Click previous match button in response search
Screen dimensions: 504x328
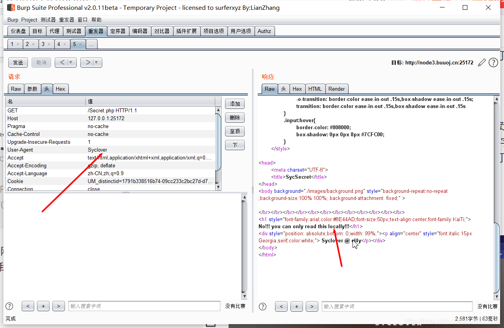pyautogui.click(x=281, y=307)
